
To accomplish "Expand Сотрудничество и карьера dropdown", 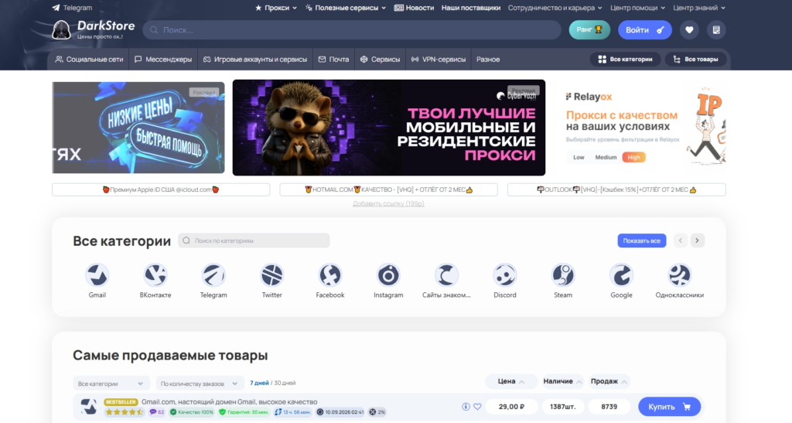I will pos(555,8).
